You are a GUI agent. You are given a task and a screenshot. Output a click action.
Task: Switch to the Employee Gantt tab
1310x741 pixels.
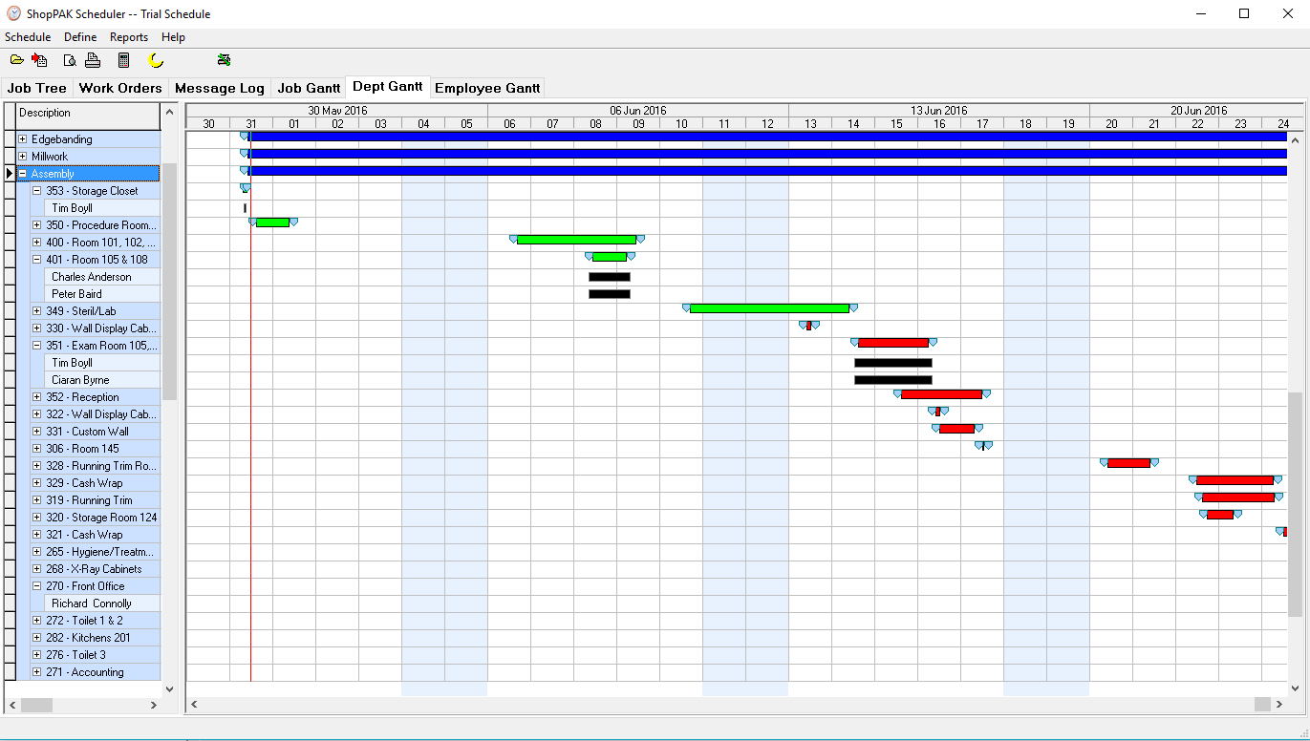(x=487, y=88)
